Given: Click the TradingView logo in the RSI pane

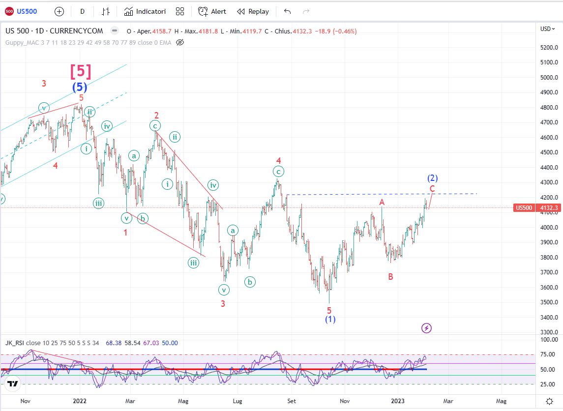Looking at the screenshot, I should point(13,384).
